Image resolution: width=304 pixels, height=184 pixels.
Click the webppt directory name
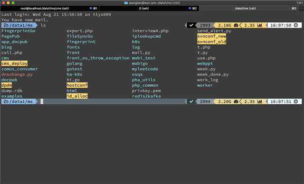click(205, 63)
